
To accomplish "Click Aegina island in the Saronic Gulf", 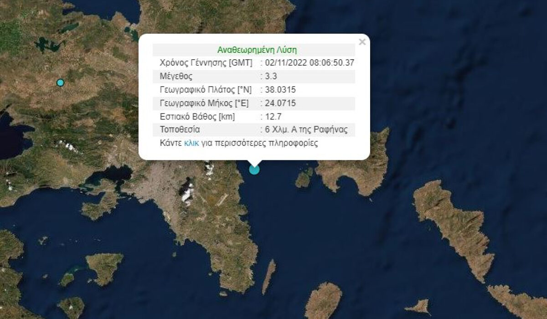I will (104, 268).
